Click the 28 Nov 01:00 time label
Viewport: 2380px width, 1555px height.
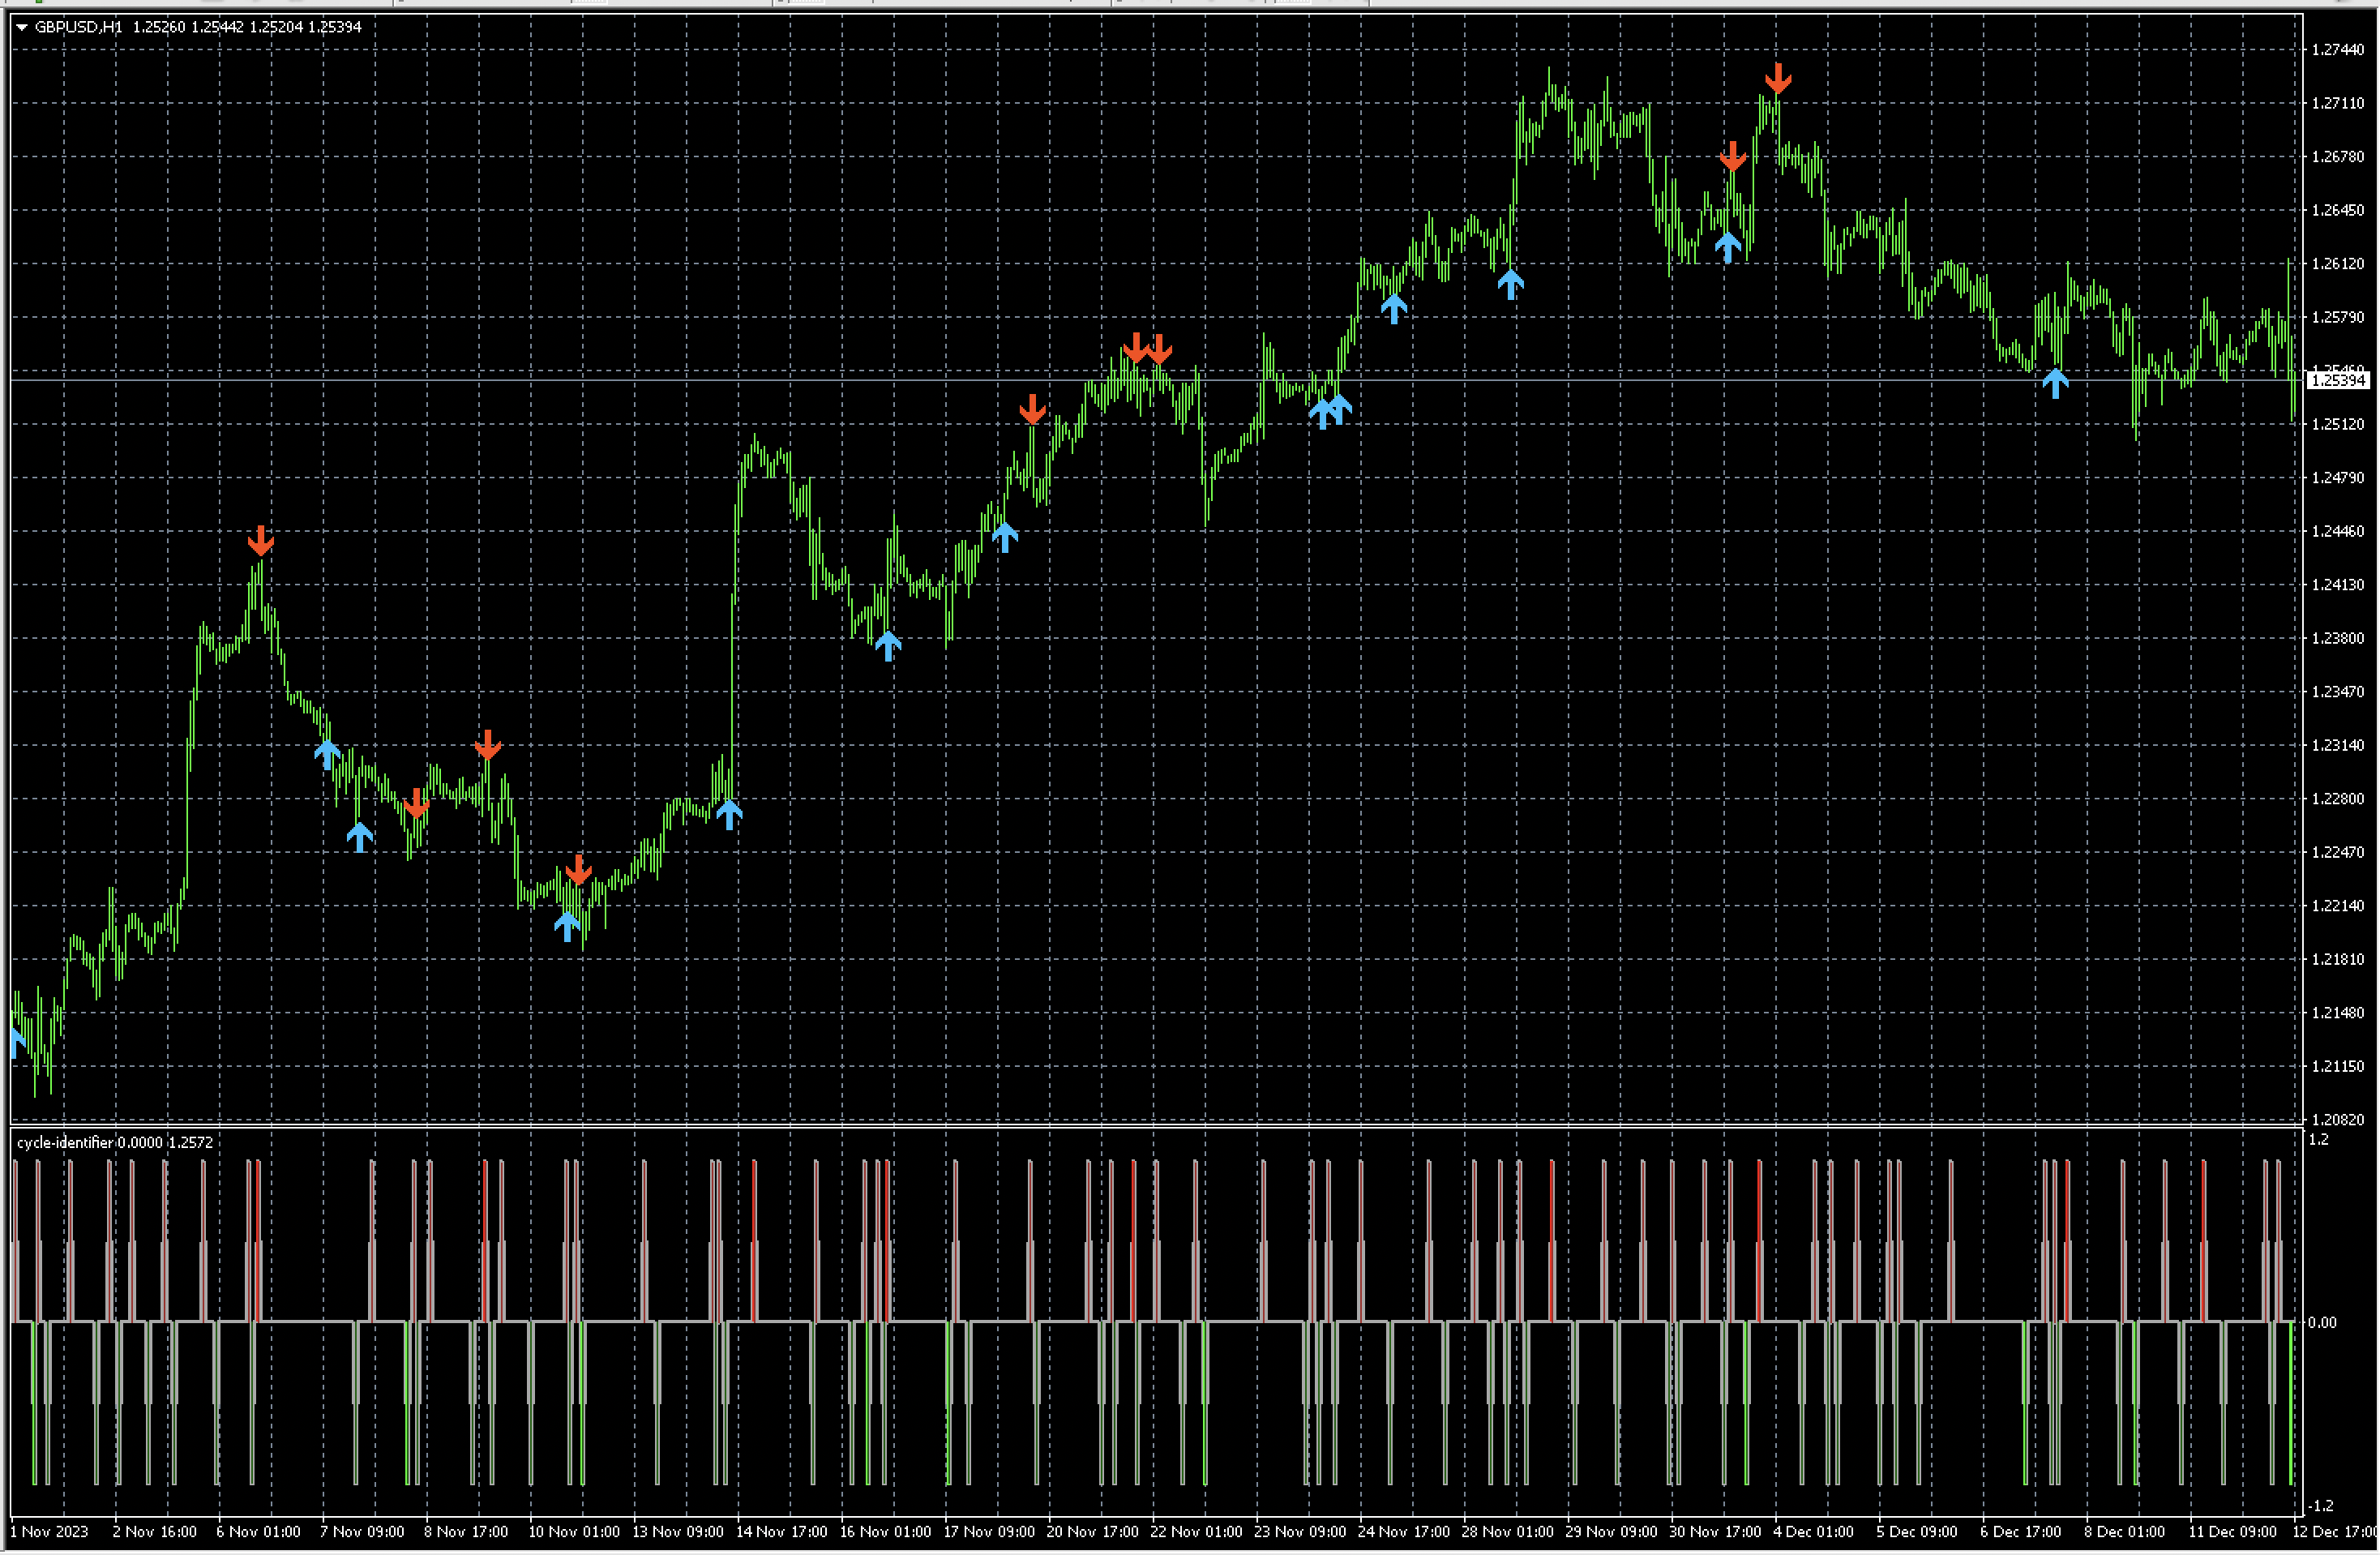point(1509,1532)
